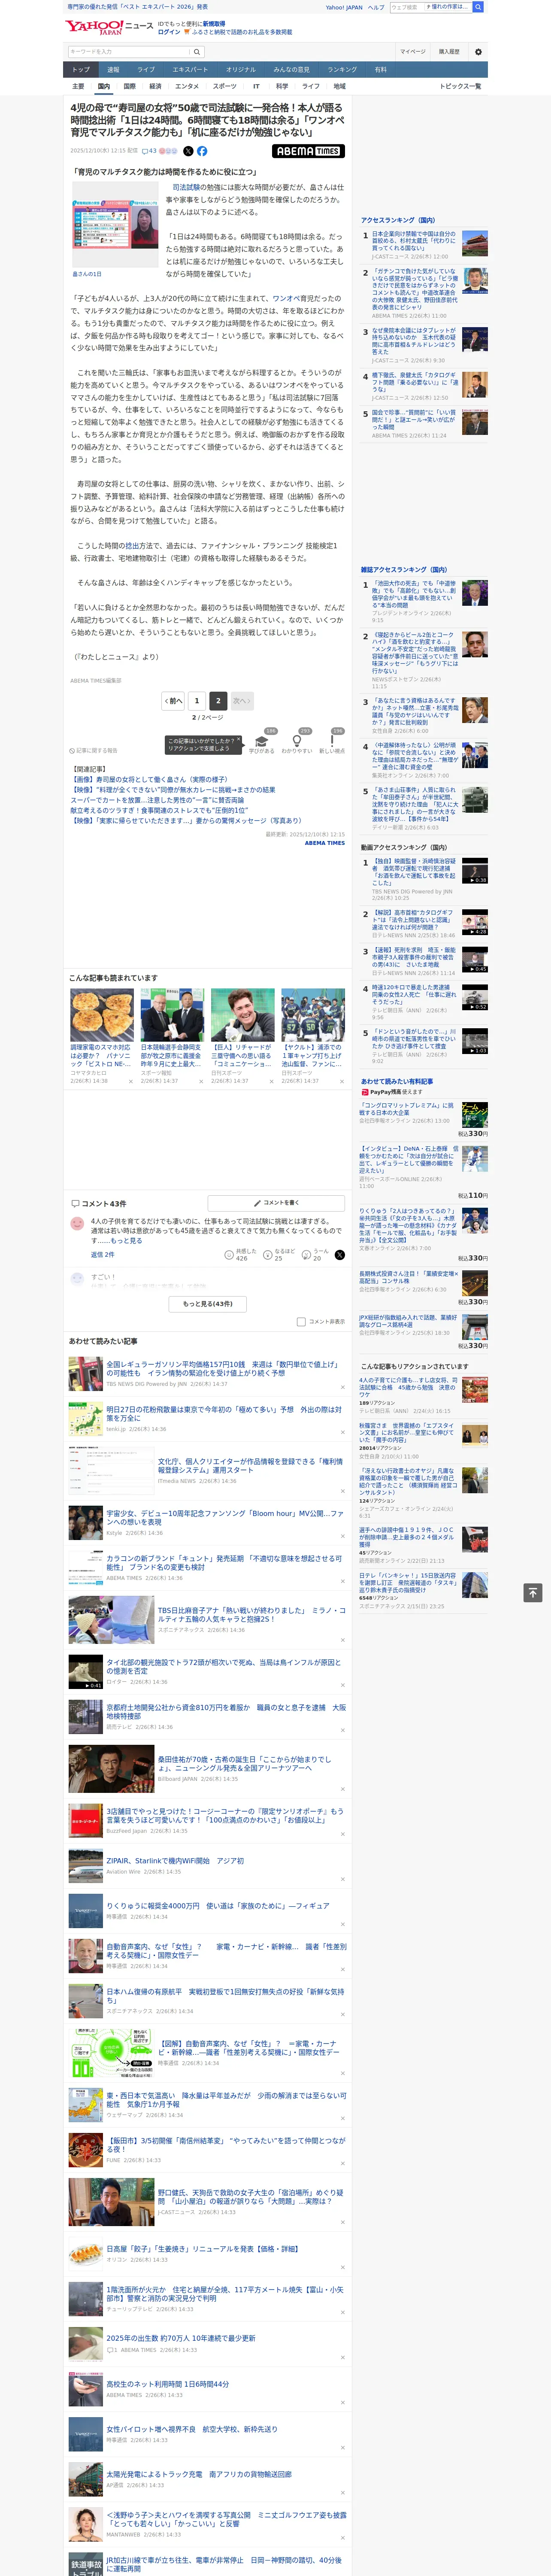Open the sushi photo recommended article thumbnail
Image resolution: width=551 pixels, height=2576 pixels.
coord(102,1014)
